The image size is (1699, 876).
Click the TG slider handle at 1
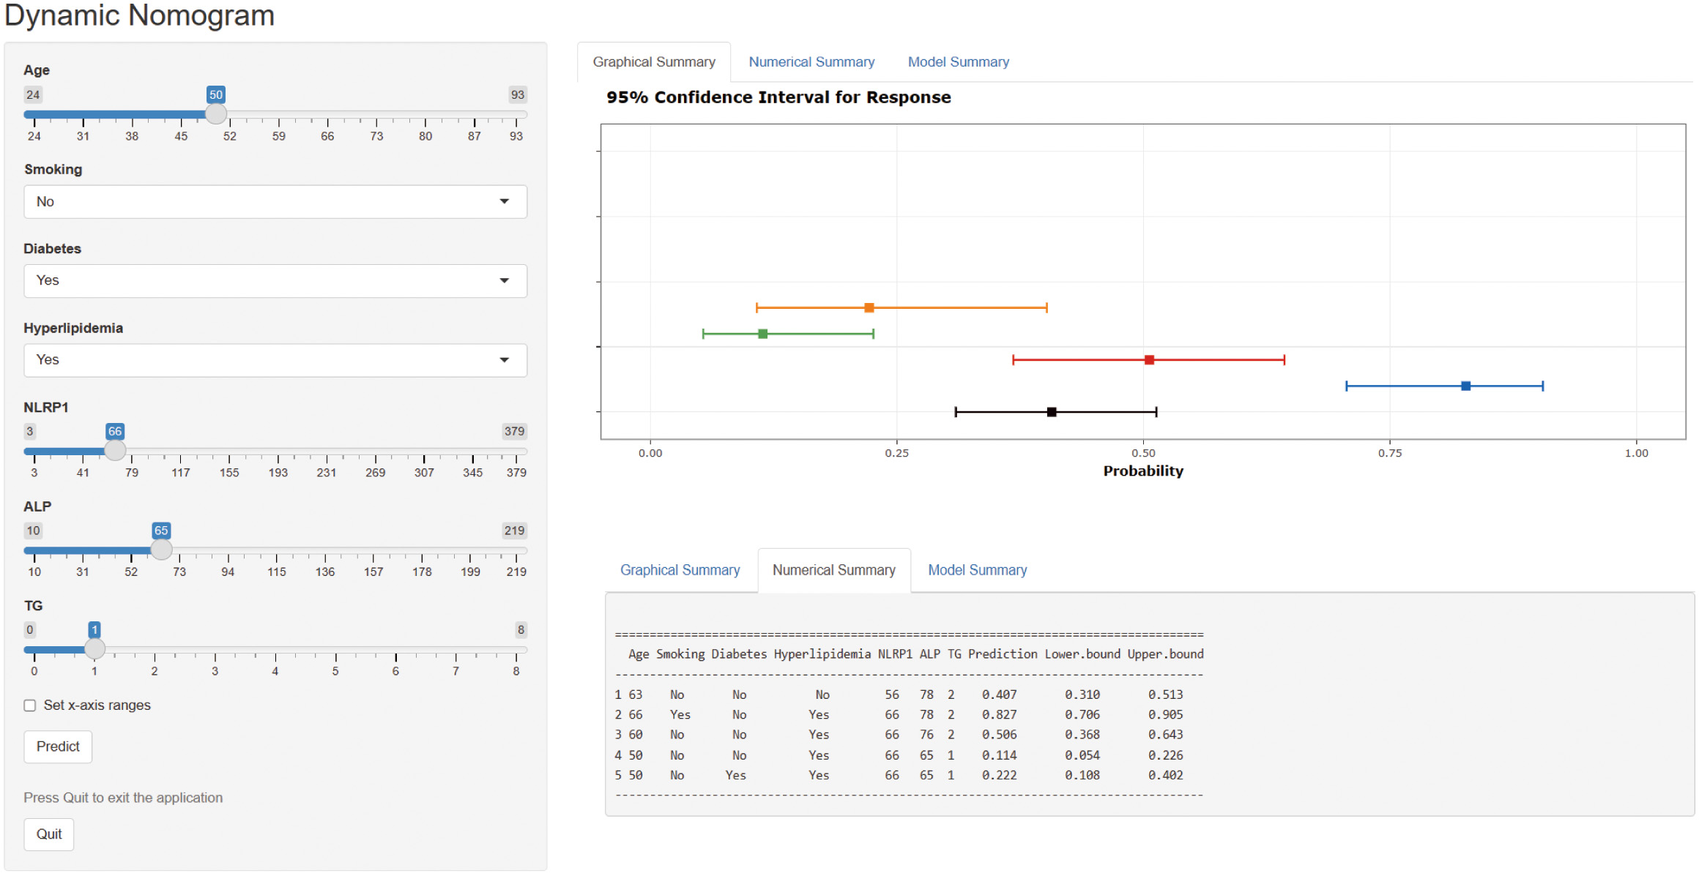pyautogui.click(x=94, y=649)
